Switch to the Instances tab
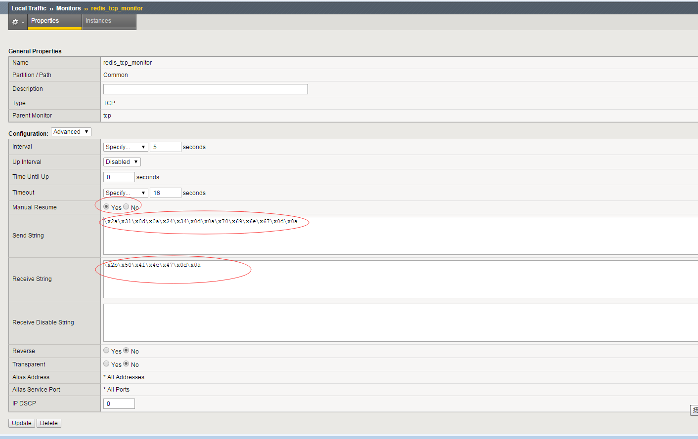 pos(109,21)
